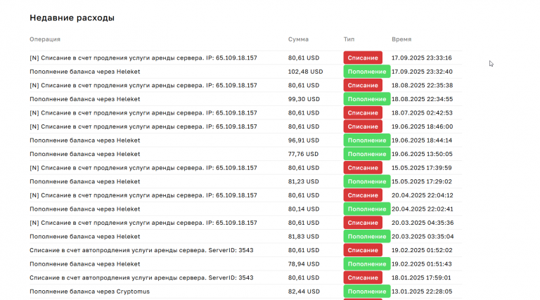Select the 80,14 USD Heleket top-up row
This screenshot has width=540, height=300.
pos(245,209)
